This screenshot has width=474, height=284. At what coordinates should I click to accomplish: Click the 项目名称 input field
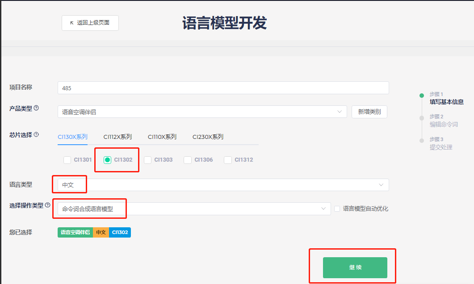(x=223, y=88)
